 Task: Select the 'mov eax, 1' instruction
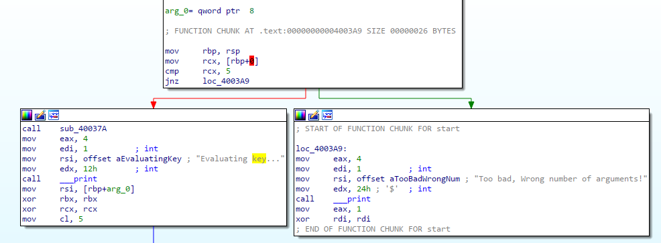coord(328,210)
